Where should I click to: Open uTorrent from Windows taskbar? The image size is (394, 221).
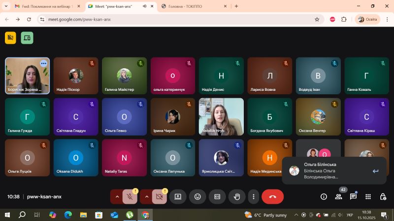[130, 215]
